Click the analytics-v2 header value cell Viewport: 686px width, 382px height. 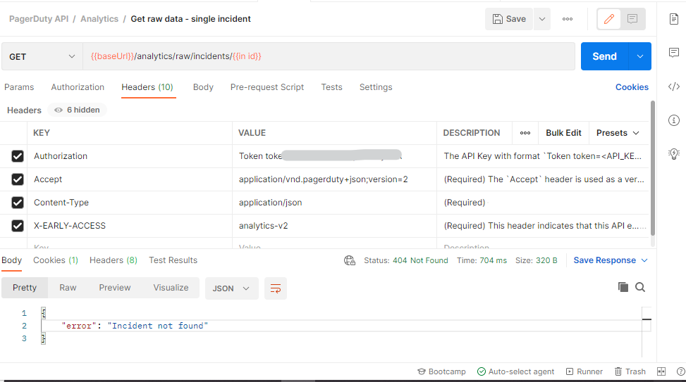(334, 226)
